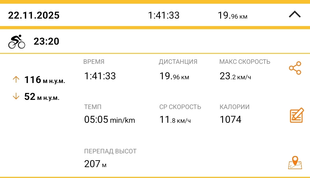Open the route map icon
Image resolution: width=310 pixels, height=178 pixels.
point(295,163)
